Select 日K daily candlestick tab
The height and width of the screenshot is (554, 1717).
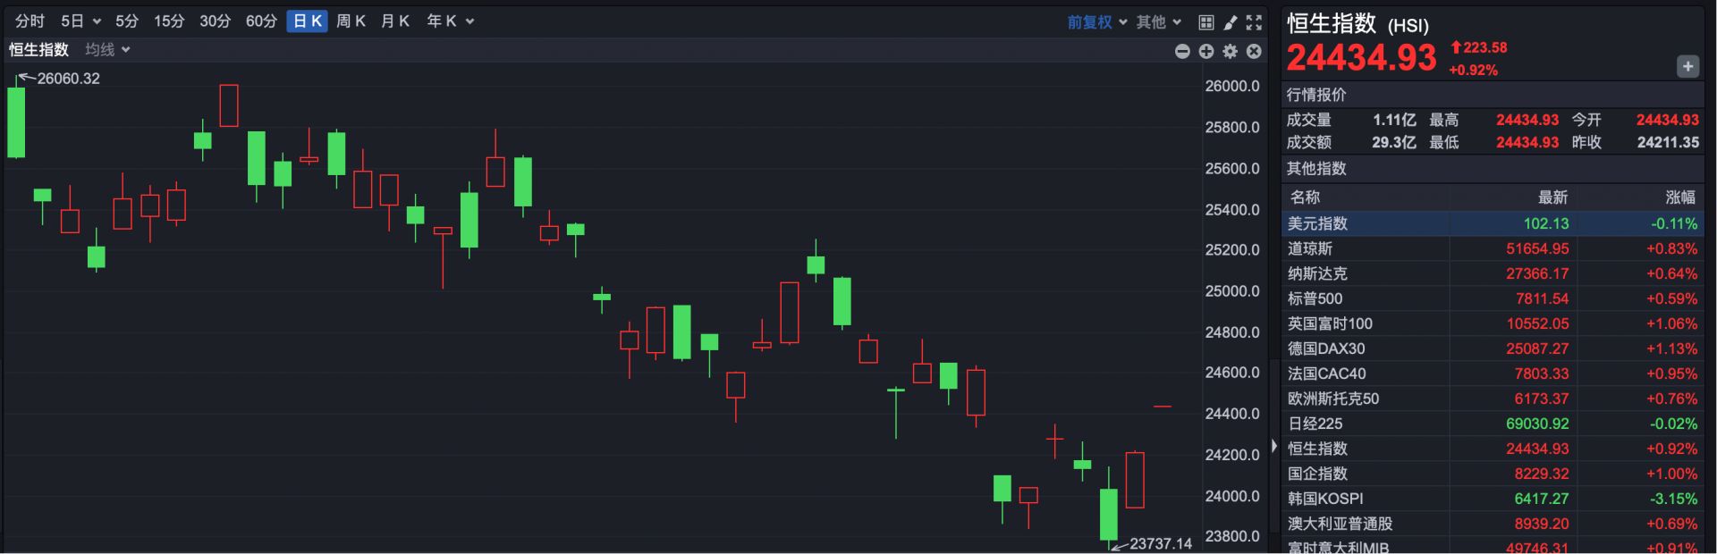point(308,21)
